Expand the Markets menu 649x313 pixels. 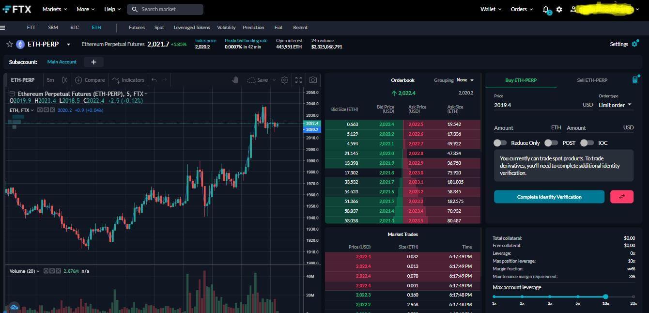[55, 9]
